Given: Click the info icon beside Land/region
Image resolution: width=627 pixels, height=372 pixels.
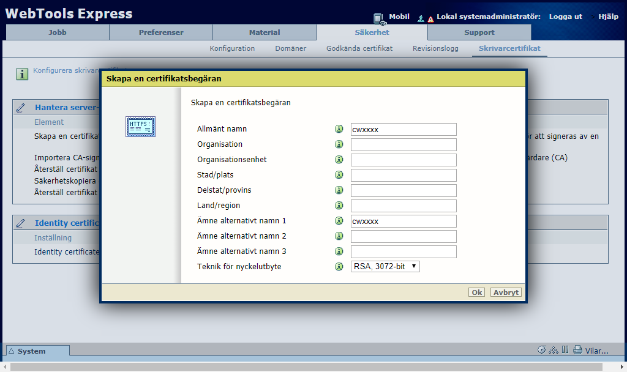Looking at the screenshot, I should tap(339, 206).
